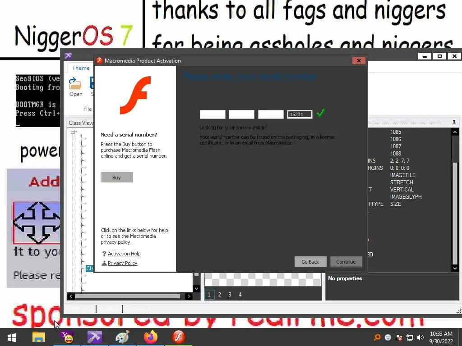The image size is (462, 346).
Task: Select the SIZE entry
Action: click(x=396, y=204)
